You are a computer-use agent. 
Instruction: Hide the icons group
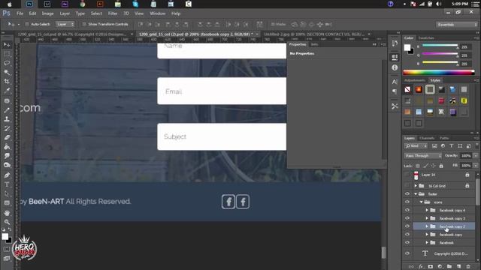407,202
